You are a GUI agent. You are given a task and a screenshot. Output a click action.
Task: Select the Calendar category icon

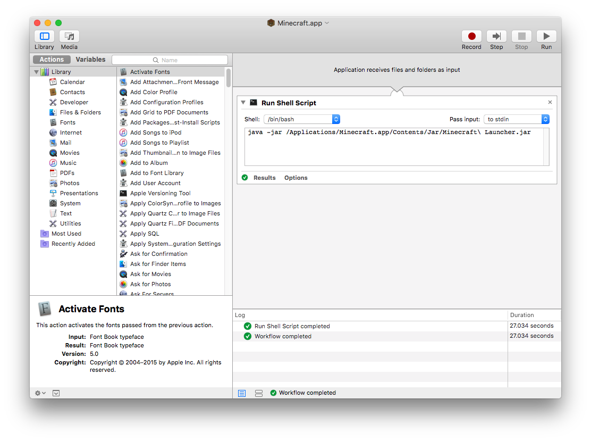click(x=53, y=82)
